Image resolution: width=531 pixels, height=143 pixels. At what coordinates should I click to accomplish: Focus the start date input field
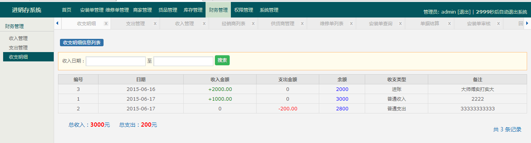pos(116,61)
